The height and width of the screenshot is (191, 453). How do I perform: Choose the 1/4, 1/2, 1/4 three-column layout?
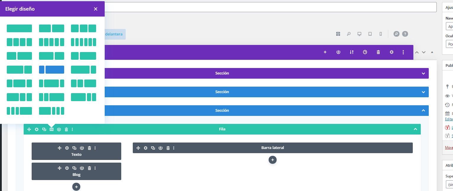point(19,83)
